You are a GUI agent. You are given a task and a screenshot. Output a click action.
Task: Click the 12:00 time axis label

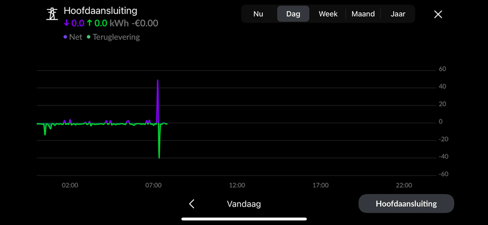(237, 185)
